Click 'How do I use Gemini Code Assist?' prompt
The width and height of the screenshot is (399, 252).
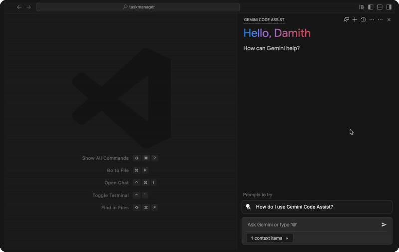(x=294, y=207)
